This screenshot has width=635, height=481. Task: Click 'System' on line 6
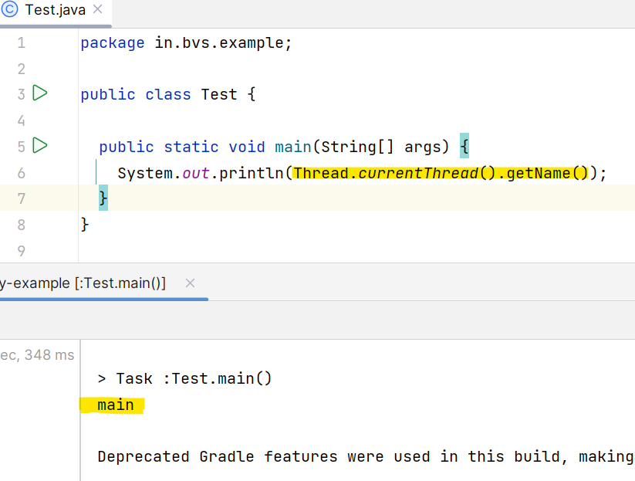(145, 174)
